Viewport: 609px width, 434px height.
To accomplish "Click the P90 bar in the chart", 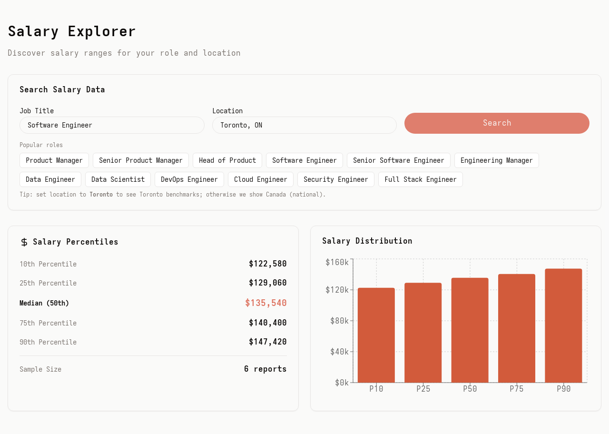I will pos(564,325).
